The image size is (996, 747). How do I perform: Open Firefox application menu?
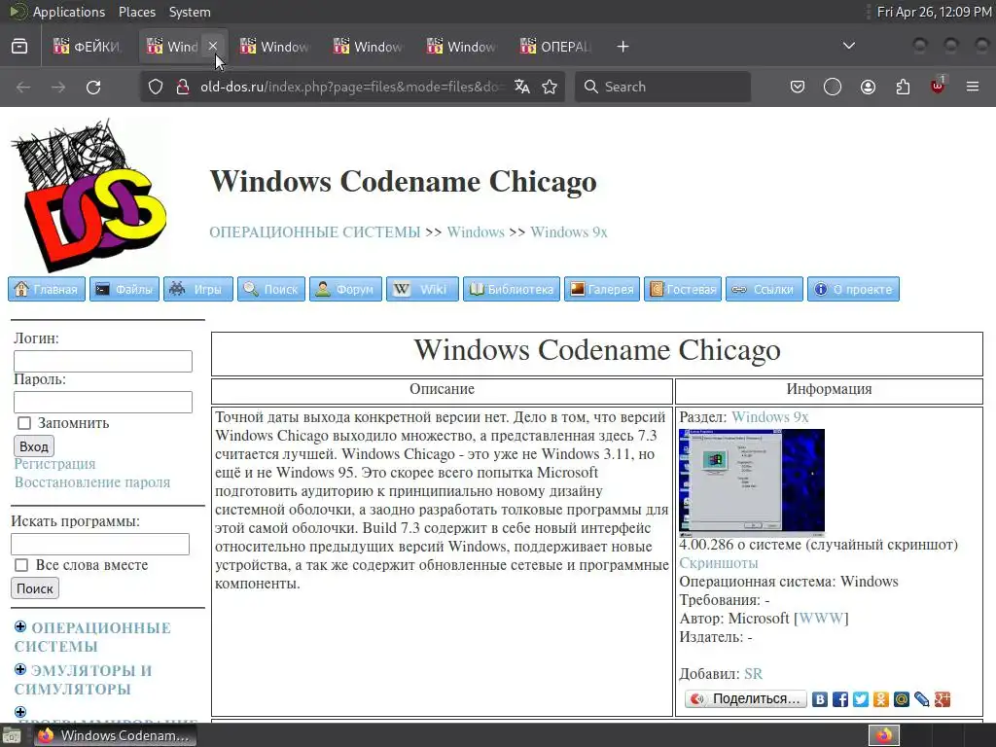point(973,87)
